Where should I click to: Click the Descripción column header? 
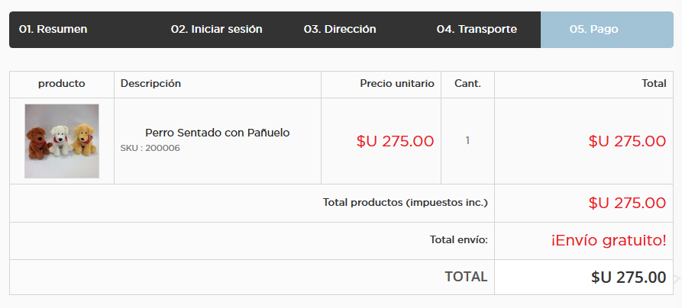150,84
